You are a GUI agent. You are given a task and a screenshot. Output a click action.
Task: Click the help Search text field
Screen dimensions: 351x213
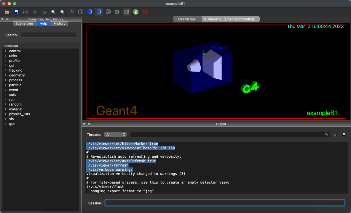tap(48, 35)
